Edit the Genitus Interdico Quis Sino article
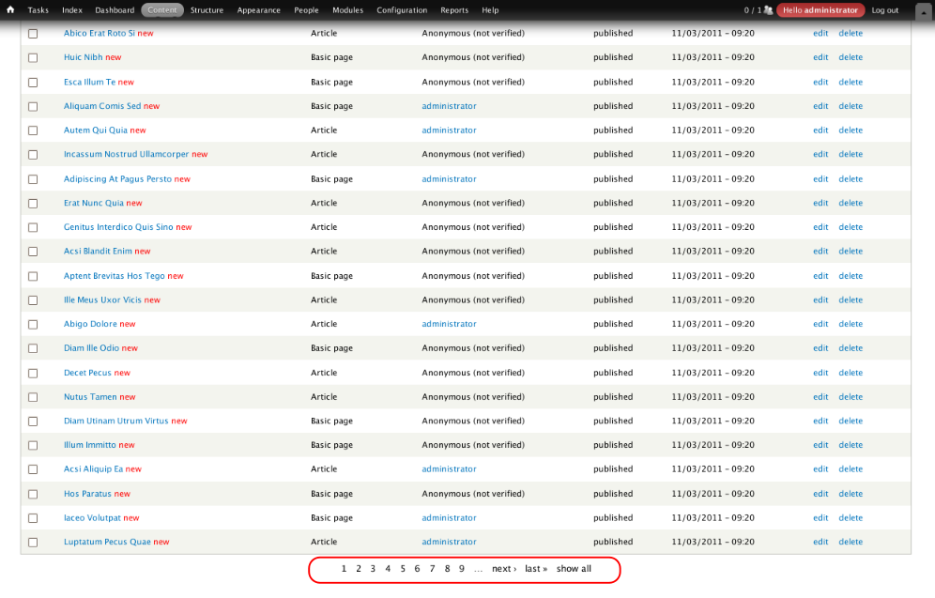The height and width of the screenshot is (598, 935). coord(820,227)
